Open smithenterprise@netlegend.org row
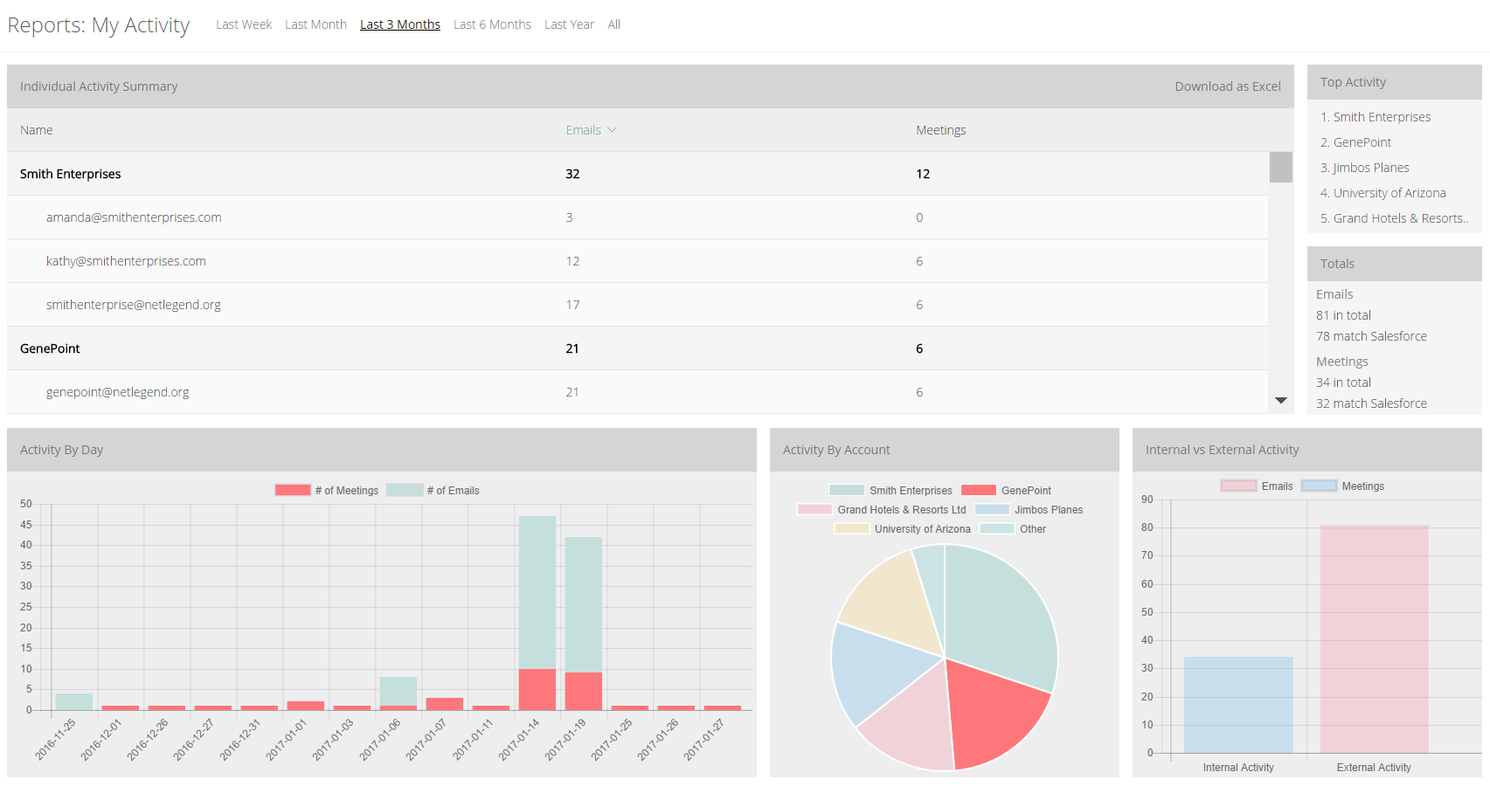The width and height of the screenshot is (1490, 793). pos(638,305)
